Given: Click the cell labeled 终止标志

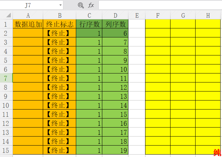Looking at the screenshot, I should pyautogui.click(x=60, y=24).
